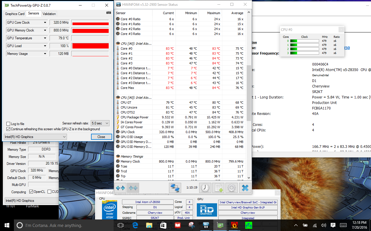This screenshot has height=231, width=371.
Task: Select the GT Cores Power sensor row
Action: 180,127
